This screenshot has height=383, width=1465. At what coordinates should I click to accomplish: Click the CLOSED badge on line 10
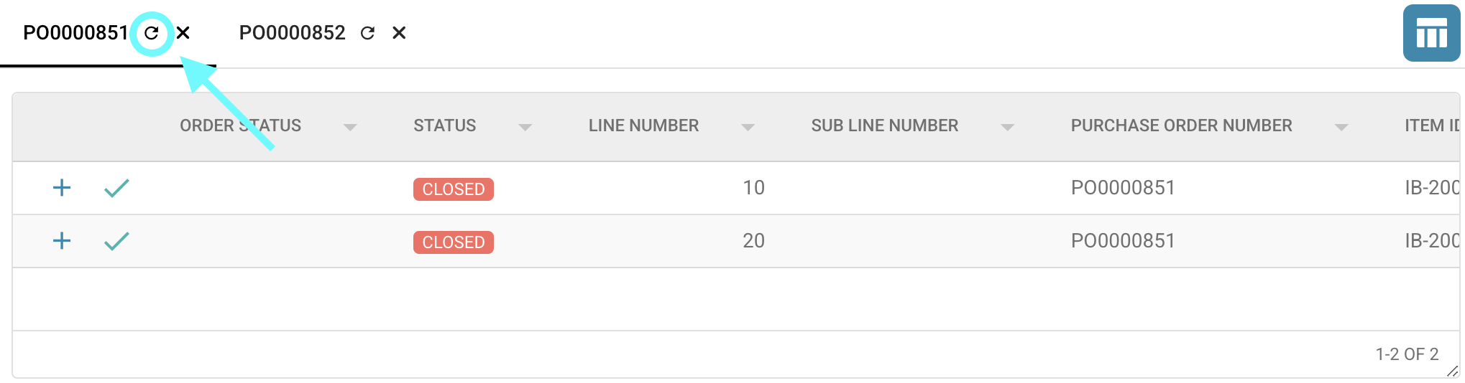453,189
